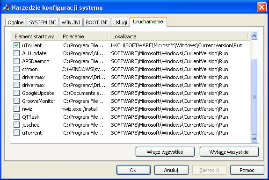Check the GoogleUpdate startup item
This screenshot has width=269, height=180.
pos(17,93)
